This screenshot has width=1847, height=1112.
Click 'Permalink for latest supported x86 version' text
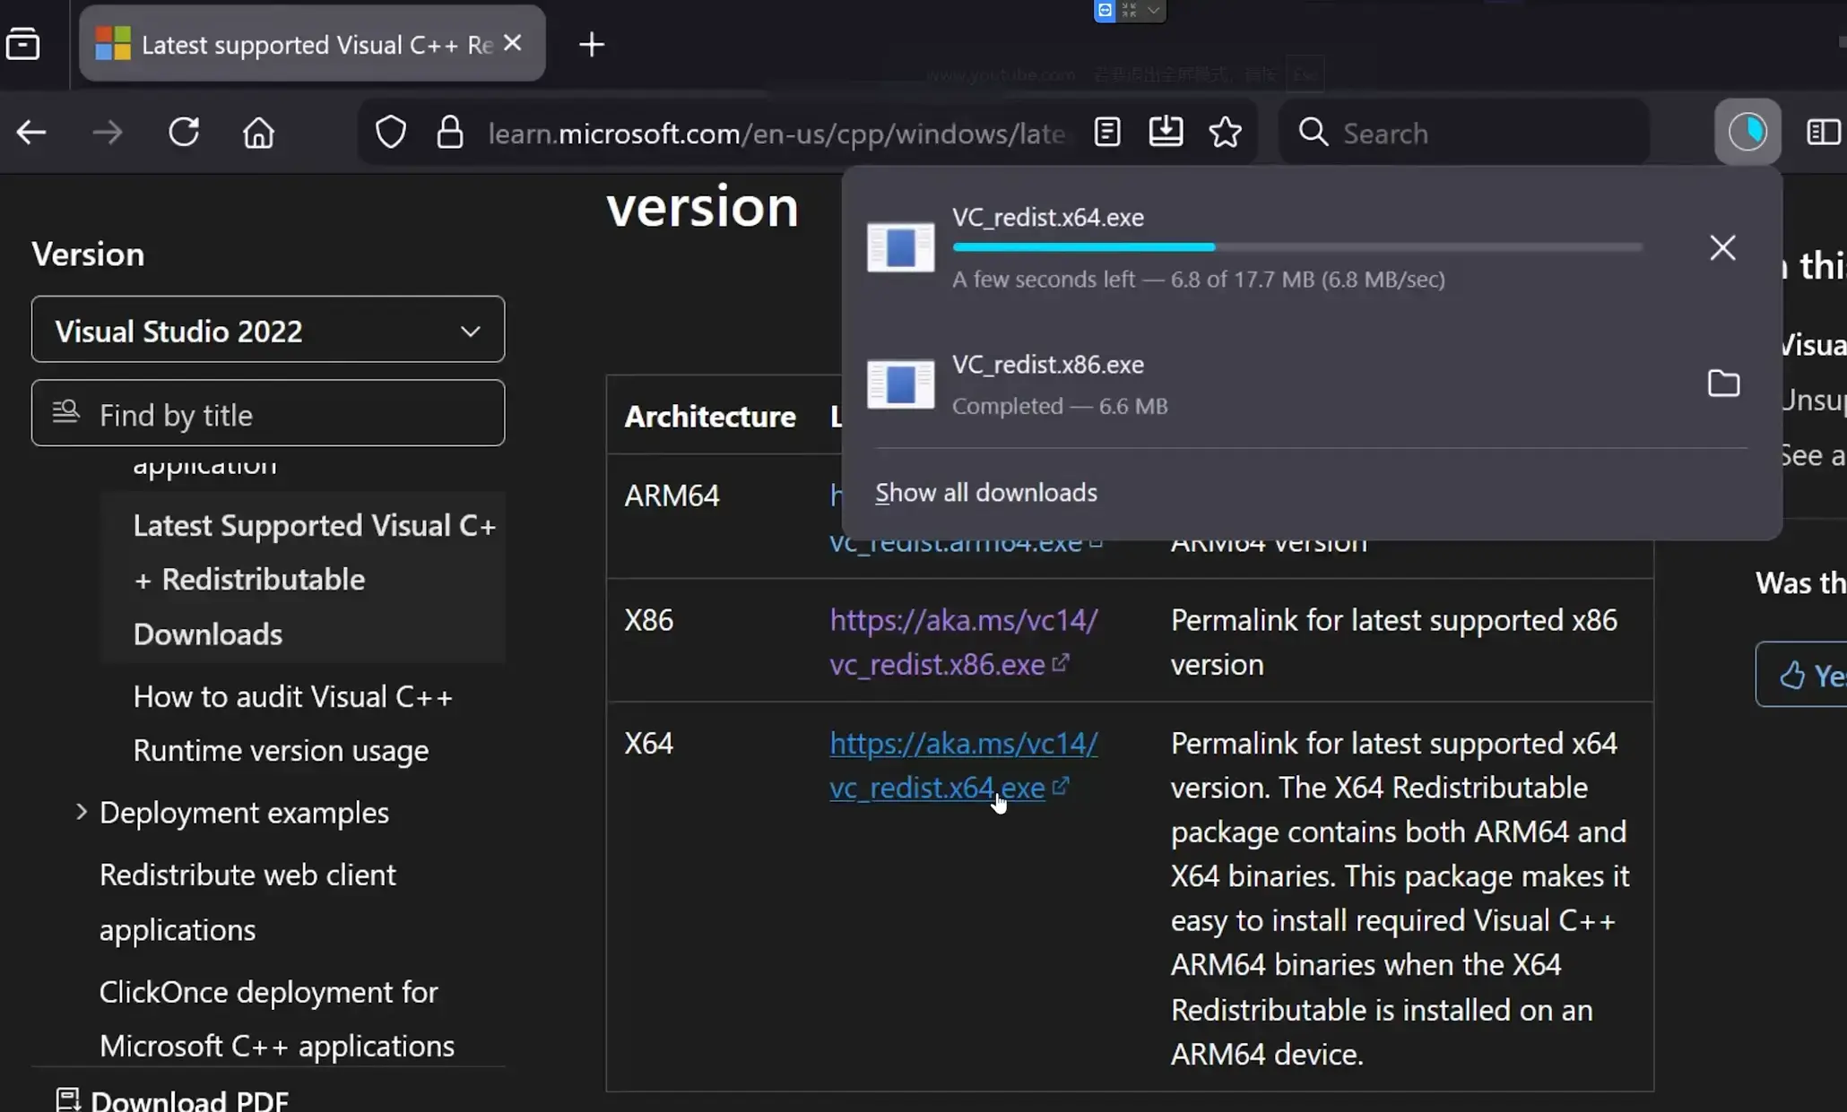(1394, 642)
